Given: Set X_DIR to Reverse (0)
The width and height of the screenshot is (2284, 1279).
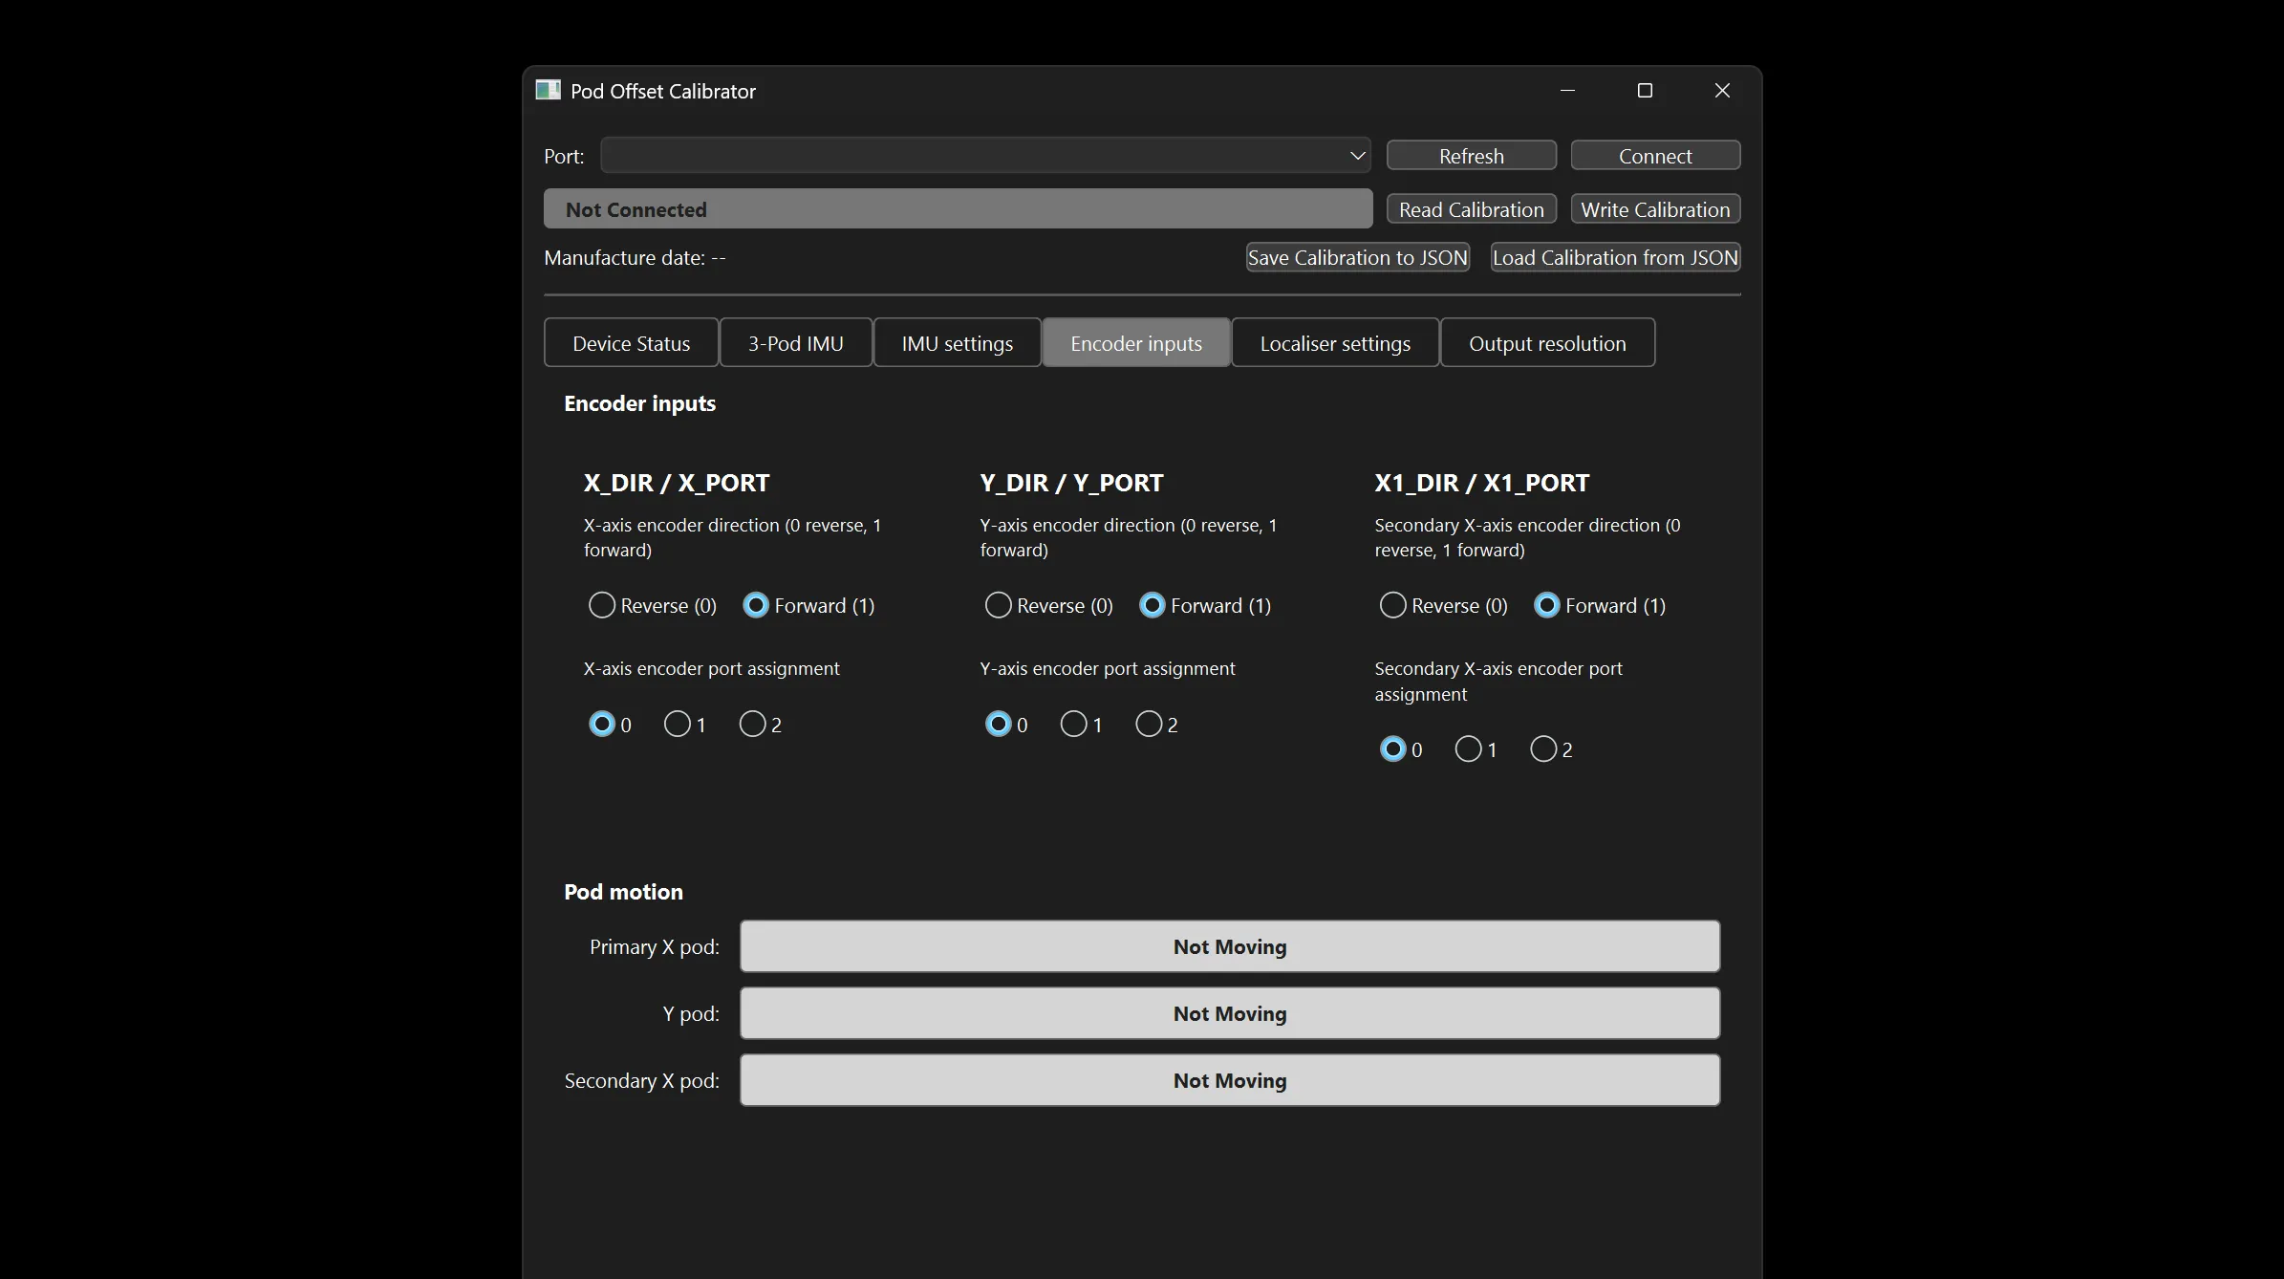Looking at the screenshot, I should click(x=652, y=605).
